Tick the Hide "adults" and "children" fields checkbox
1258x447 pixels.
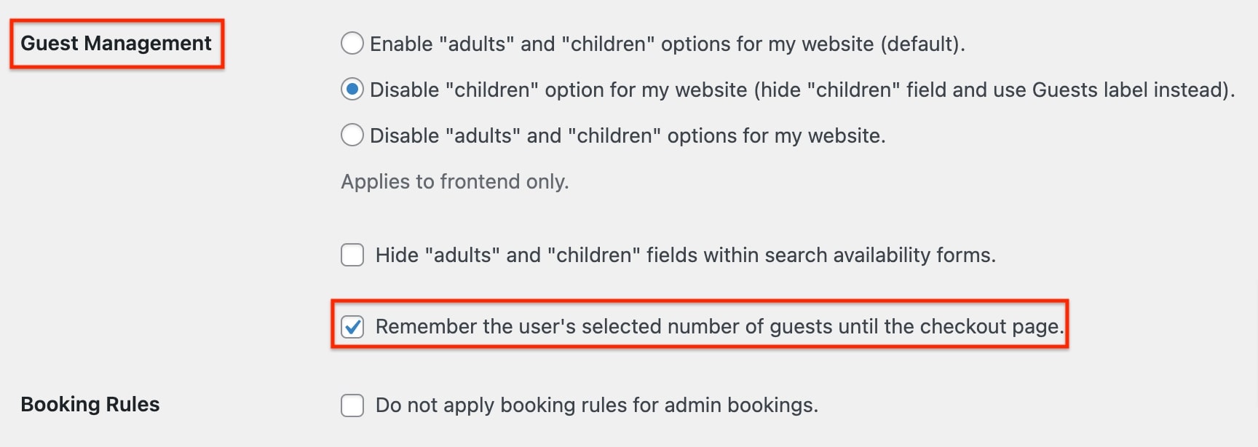coord(352,255)
